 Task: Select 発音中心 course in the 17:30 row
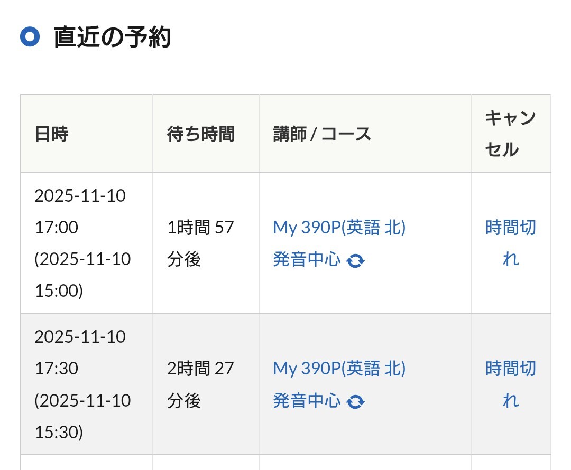coord(307,401)
